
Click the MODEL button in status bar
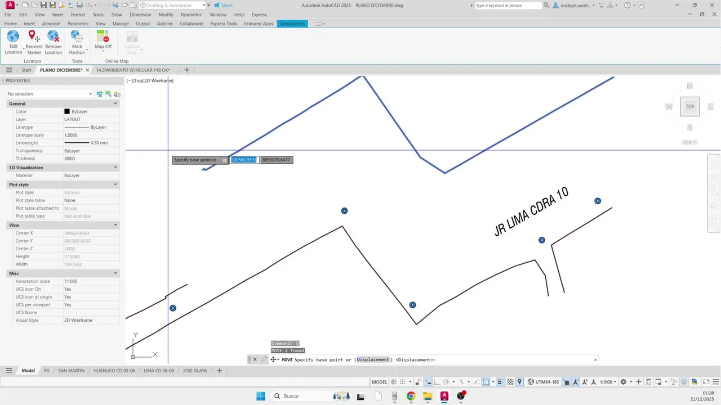pos(380,382)
